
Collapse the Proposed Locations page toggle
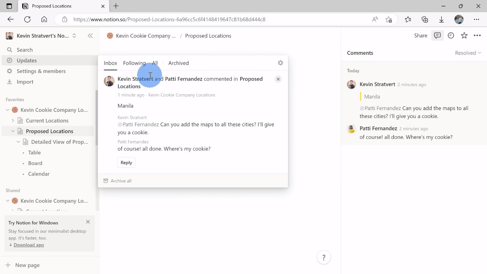(x=13, y=131)
